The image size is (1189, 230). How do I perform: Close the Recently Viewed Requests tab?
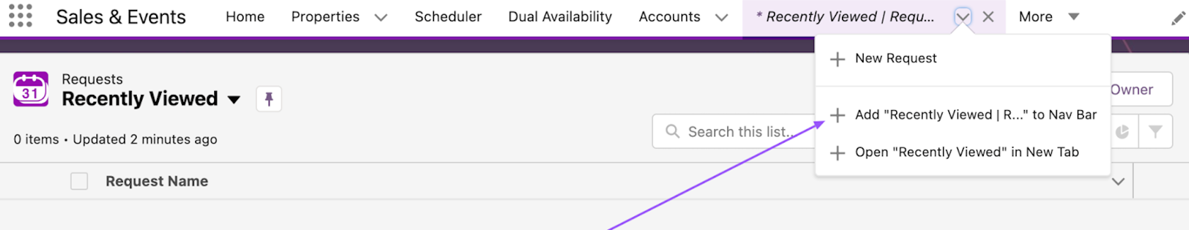coord(988,17)
